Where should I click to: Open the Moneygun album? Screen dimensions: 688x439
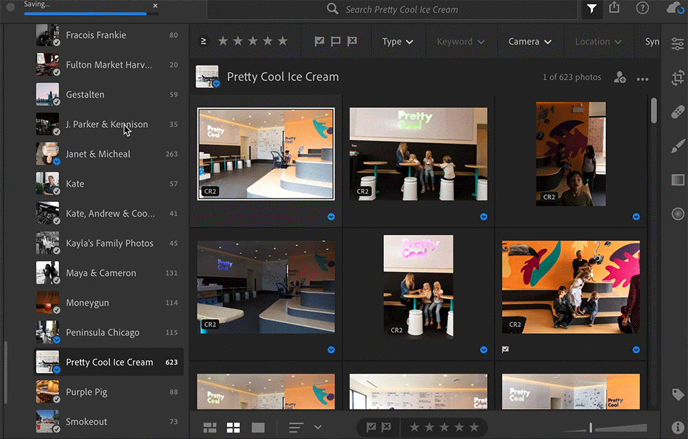pyautogui.click(x=109, y=303)
